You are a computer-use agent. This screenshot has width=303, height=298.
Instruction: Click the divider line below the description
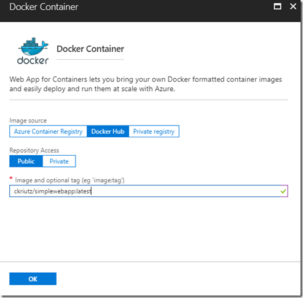[149, 100]
